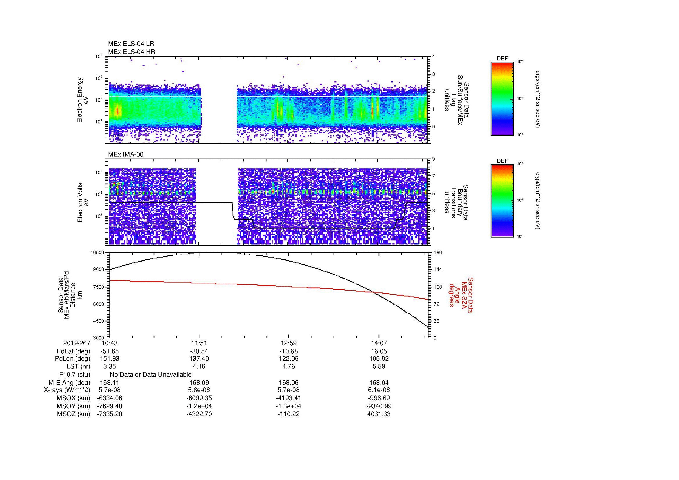679x480 pixels.
Task: Click the 'Sun/Surface/MEx Flag' axis label
Action: pyautogui.click(x=456, y=100)
